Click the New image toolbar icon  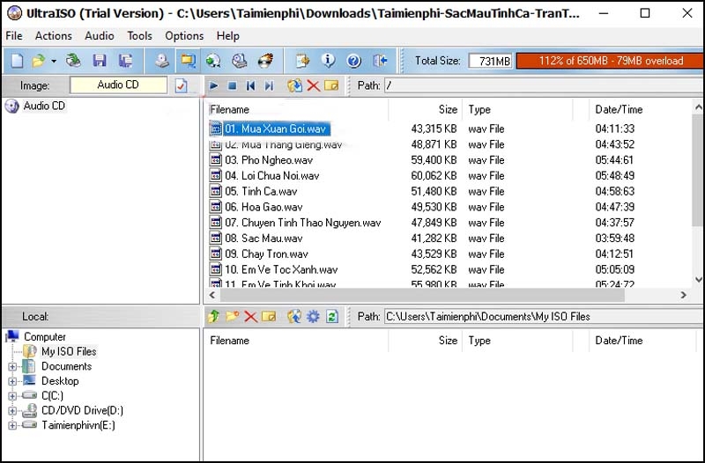[17, 61]
